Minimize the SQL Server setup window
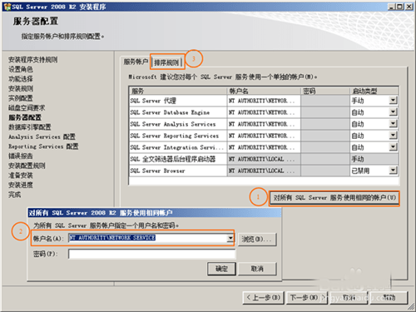The image size is (416, 312). coord(391,7)
